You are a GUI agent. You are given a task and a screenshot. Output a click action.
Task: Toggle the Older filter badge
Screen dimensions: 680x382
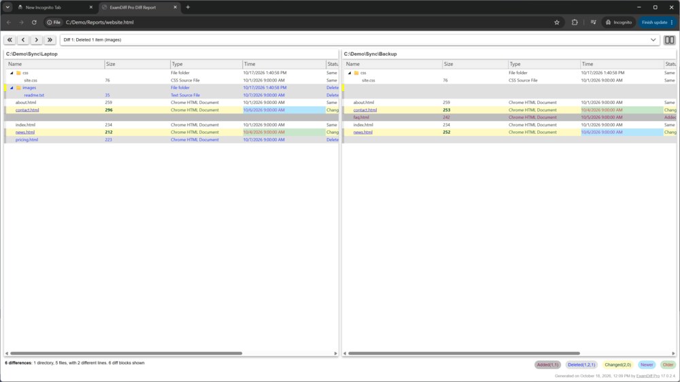click(668, 365)
